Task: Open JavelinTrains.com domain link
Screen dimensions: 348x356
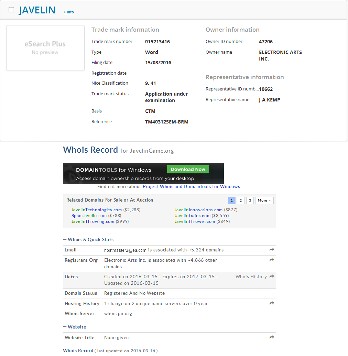Action: pos(193,215)
